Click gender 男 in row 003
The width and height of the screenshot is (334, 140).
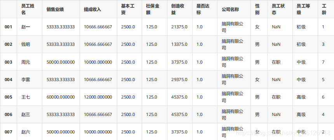click(257, 62)
